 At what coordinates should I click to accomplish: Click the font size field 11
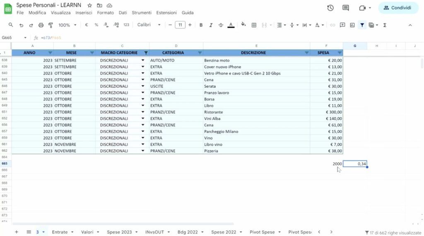click(180, 25)
